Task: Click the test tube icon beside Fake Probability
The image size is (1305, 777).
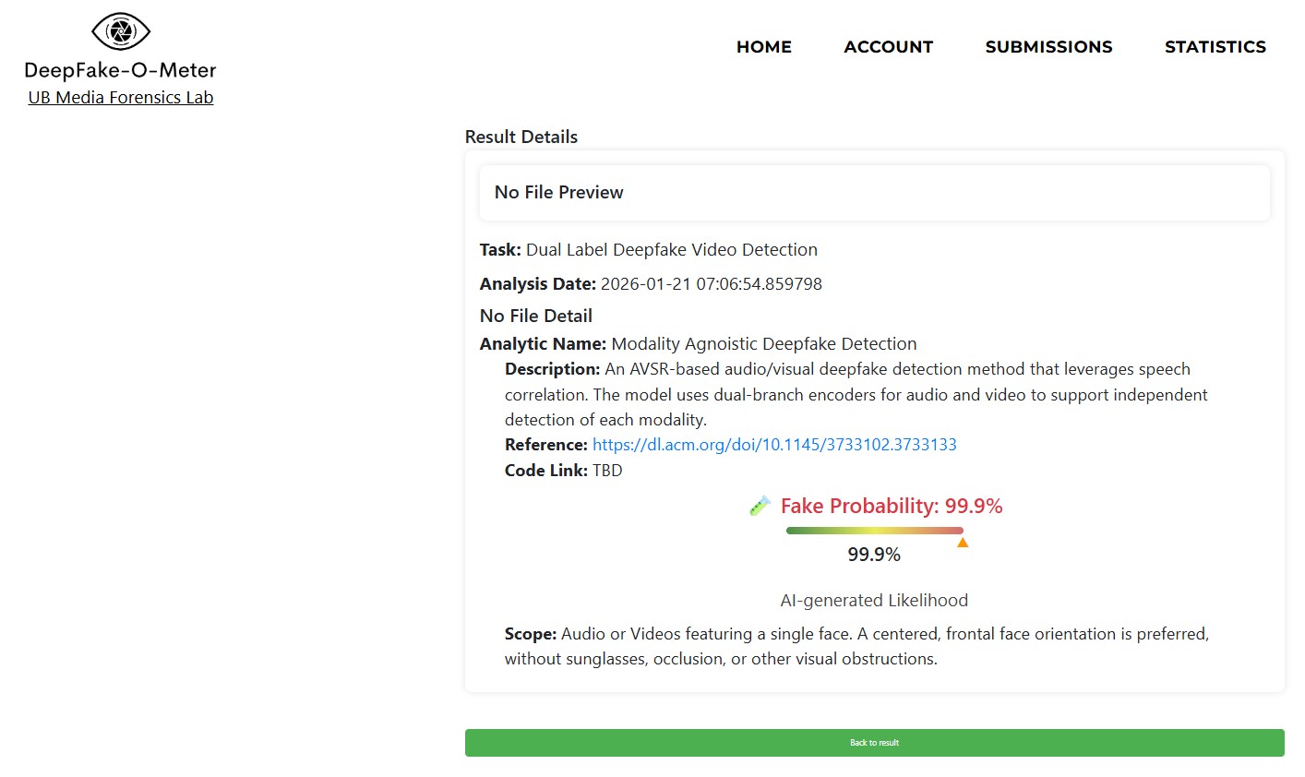Action: click(x=760, y=506)
